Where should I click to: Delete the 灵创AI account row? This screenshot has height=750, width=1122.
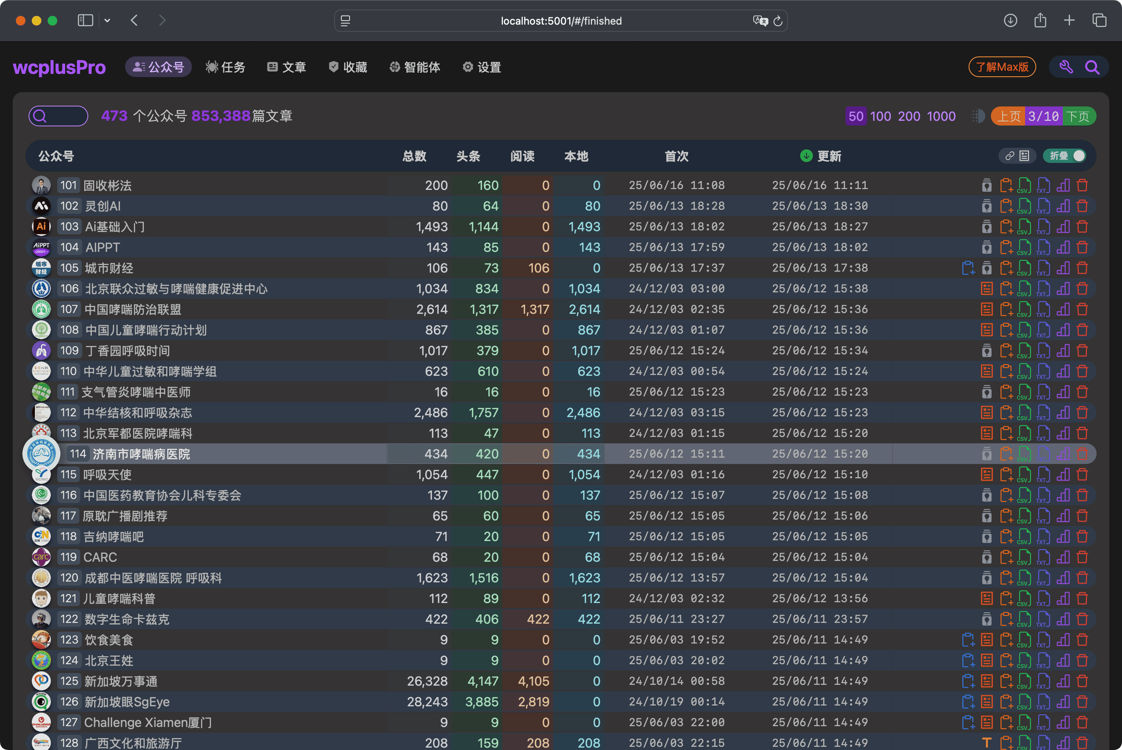(x=1083, y=206)
